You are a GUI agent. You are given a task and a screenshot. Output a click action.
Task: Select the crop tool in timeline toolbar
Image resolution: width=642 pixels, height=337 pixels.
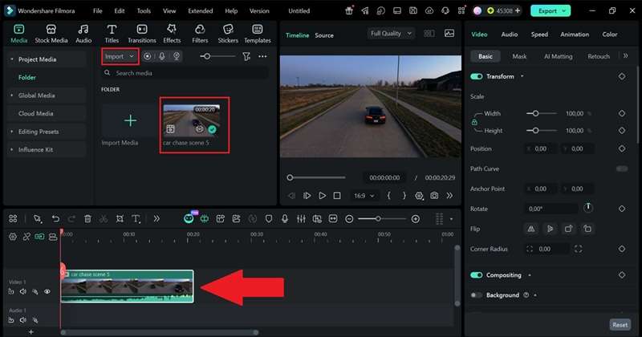point(120,219)
